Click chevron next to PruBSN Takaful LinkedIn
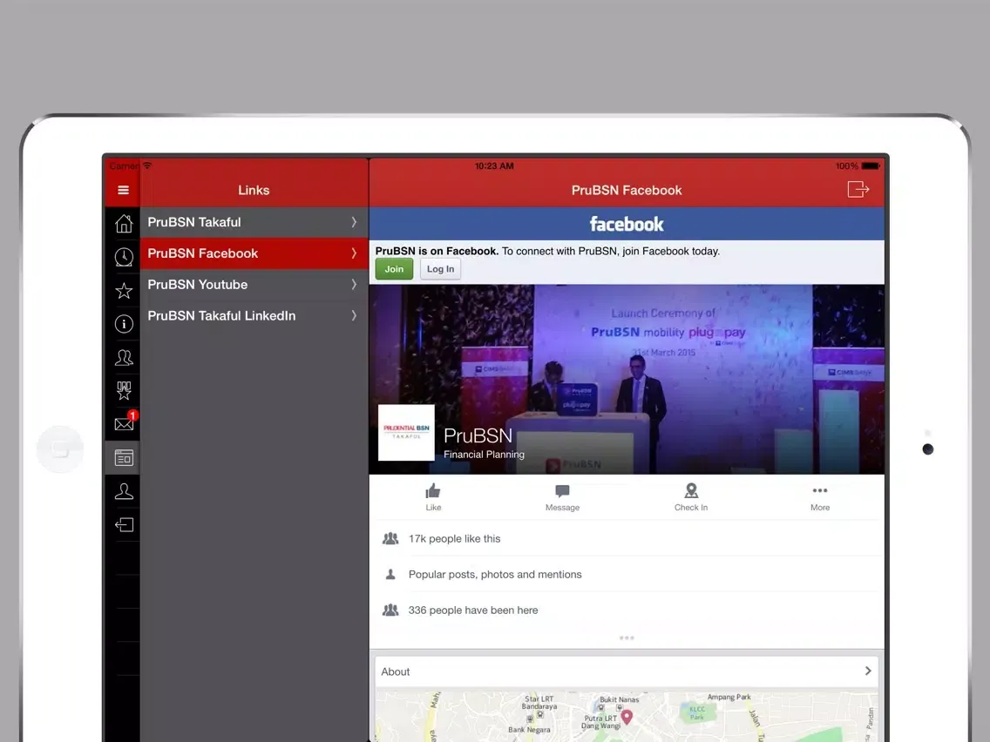The height and width of the screenshot is (742, 990). coord(354,315)
